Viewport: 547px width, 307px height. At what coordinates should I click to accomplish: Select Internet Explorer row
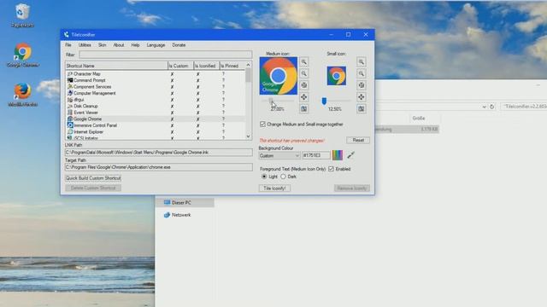pyautogui.click(x=156, y=132)
